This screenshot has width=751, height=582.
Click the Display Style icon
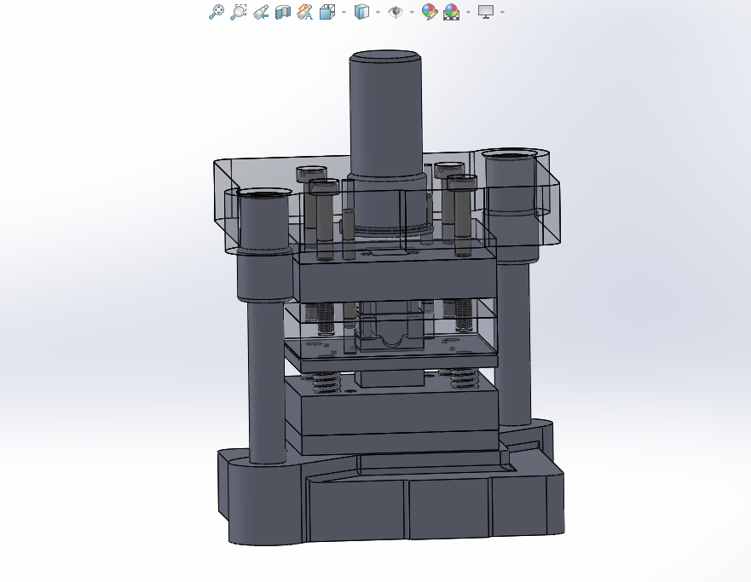[361, 12]
